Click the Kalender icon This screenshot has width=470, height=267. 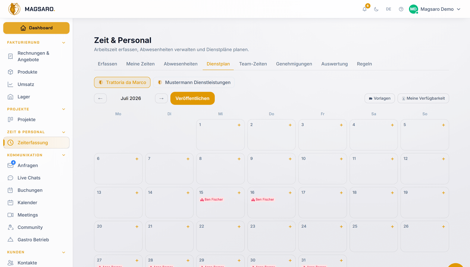(11, 203)
